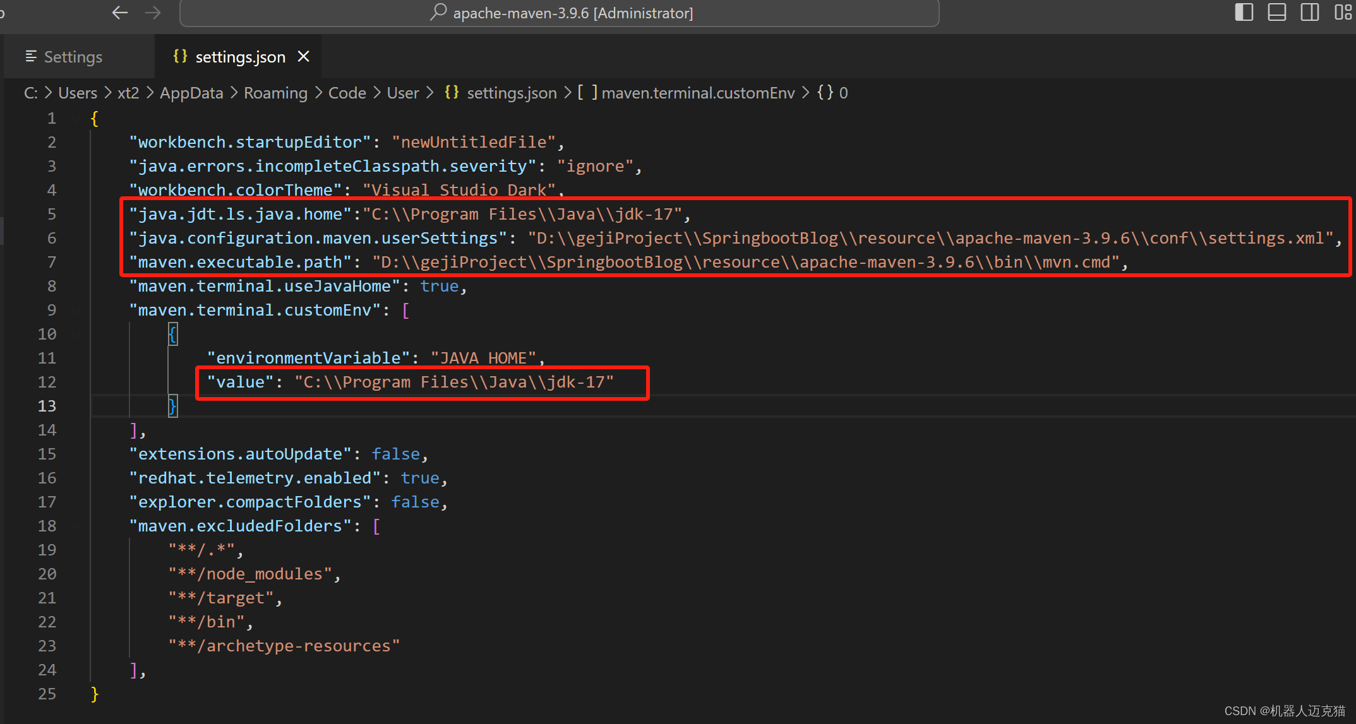1356x724 pixels.
Task: Click the "workbench.colorTheme" key
Action: [236, 191]
